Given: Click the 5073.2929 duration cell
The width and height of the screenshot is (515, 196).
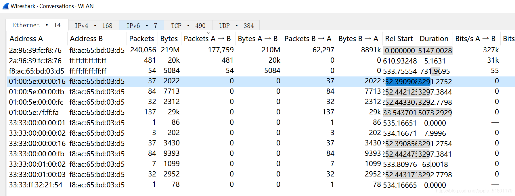Looking at the screenshot, I should pos(435,113).
